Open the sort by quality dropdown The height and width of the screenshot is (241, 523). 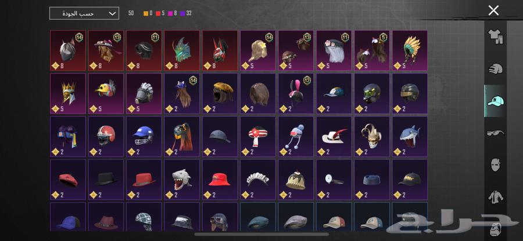point(84,13)
